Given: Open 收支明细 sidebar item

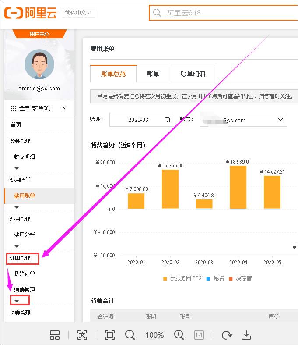Looking at the screenshot, I should click(25, 156).
